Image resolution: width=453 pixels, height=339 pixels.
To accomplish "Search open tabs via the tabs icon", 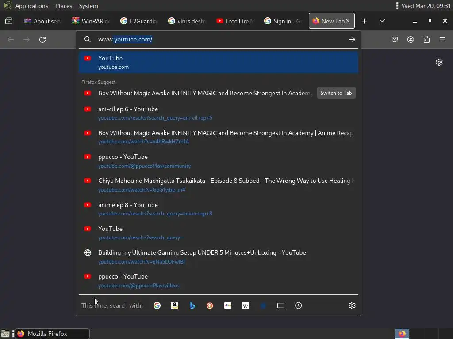I will (x=281, y=305).
